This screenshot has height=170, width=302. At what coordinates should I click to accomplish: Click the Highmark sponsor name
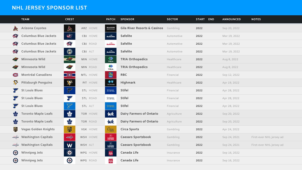[x=128, y=83]
